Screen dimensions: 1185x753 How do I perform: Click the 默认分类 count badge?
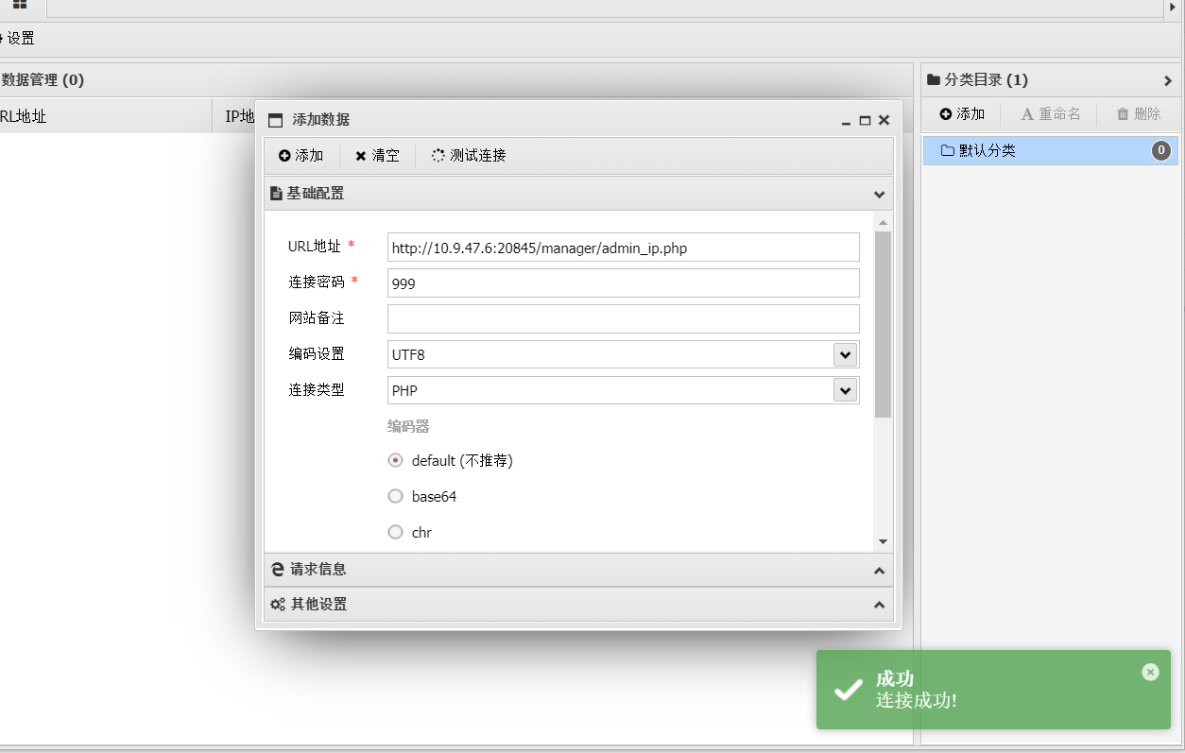[1161, 150]
